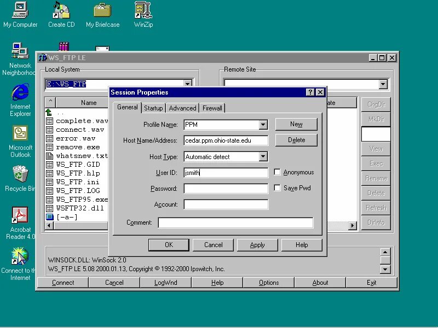Select the WSFTP32.dll file icon
The width and height of the screenshot is (438, 328).
(49, 208)
